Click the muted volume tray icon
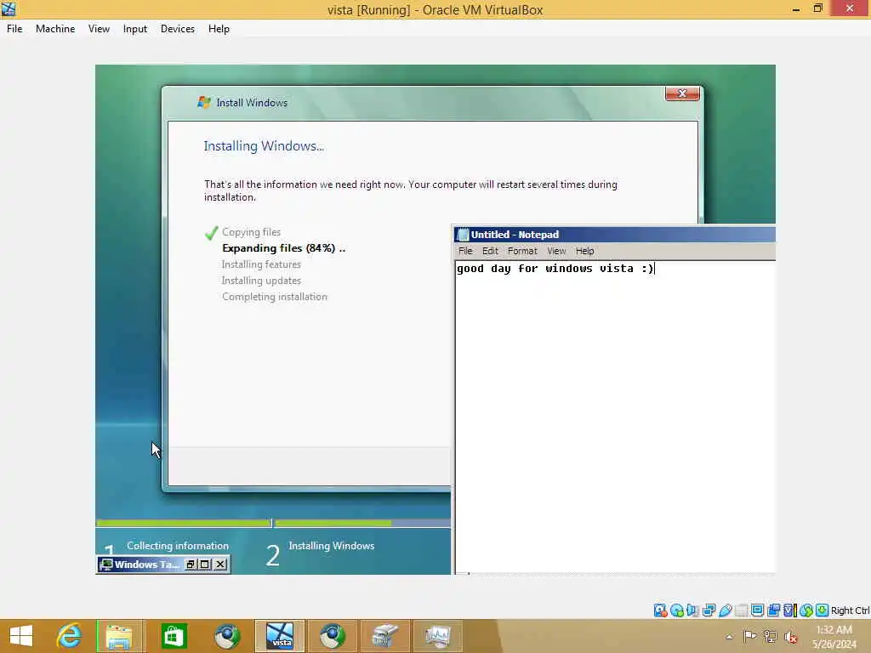The width and height of the screenshot is (871, 653). (x=790, y=637)
